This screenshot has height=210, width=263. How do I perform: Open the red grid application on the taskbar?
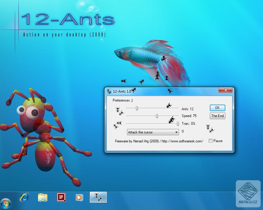point(61,197)
